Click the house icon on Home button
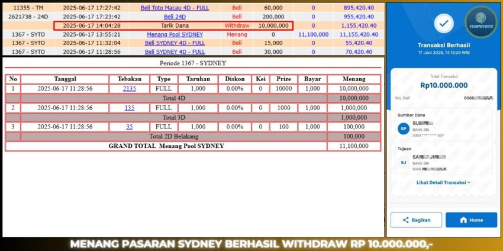The width and height of the screenshot is (503, 251). point(463,220)
